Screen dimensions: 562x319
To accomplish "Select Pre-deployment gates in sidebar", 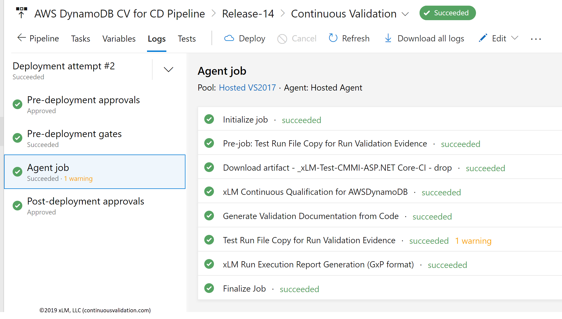I will pos(95,138).
